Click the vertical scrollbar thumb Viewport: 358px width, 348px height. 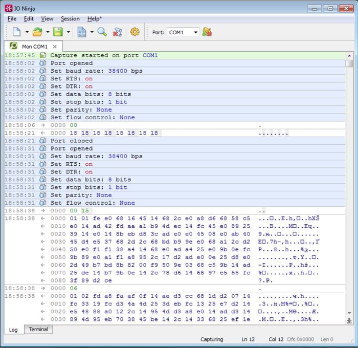coord(349,63)
